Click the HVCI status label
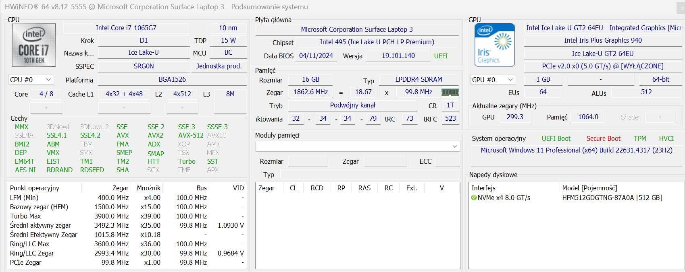The width and height of the screenshot is (685, 272). [666, 138]
